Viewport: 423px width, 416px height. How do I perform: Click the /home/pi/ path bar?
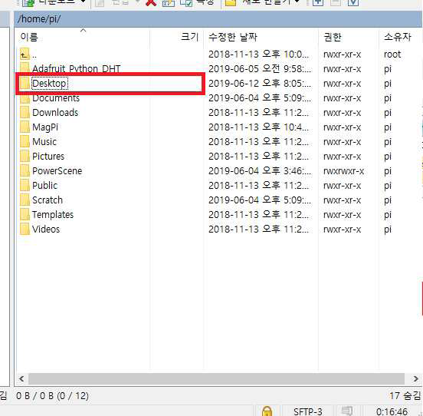pos(218,19)
